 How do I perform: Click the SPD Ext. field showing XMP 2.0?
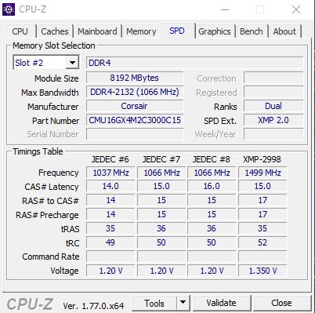273,120
